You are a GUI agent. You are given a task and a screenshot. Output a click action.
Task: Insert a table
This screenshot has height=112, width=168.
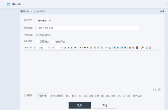(x=146, y=48)
